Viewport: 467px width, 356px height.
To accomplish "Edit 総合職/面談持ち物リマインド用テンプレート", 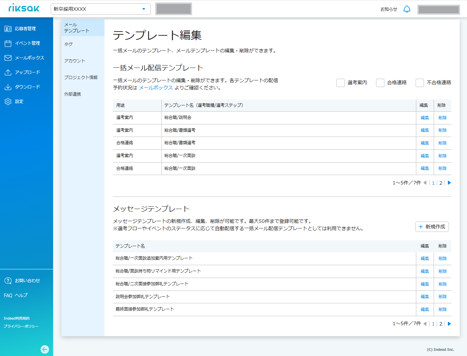I will (425, 271).
